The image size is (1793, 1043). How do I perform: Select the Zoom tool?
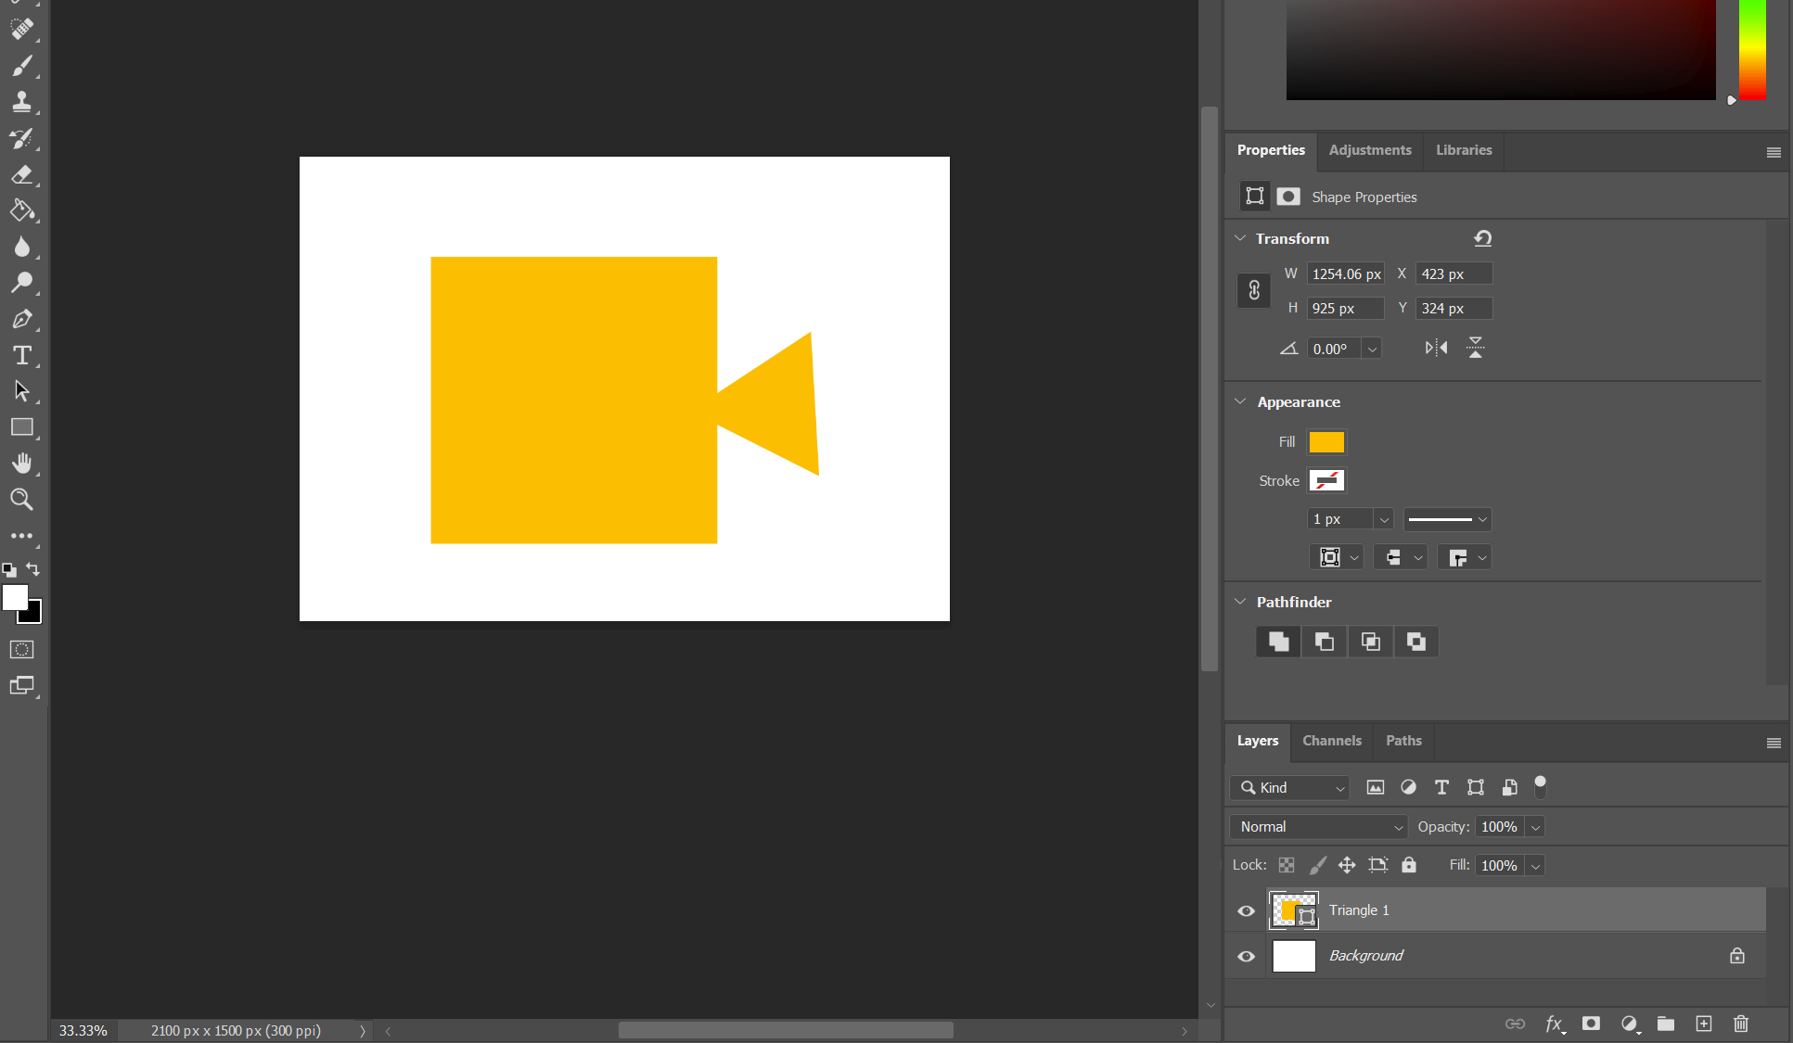[x=22, y=500]
